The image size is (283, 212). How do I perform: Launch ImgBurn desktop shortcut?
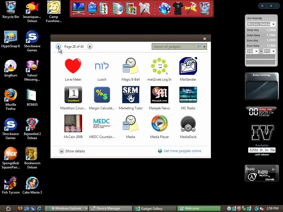pyautogui.click(x=11, y=68)
